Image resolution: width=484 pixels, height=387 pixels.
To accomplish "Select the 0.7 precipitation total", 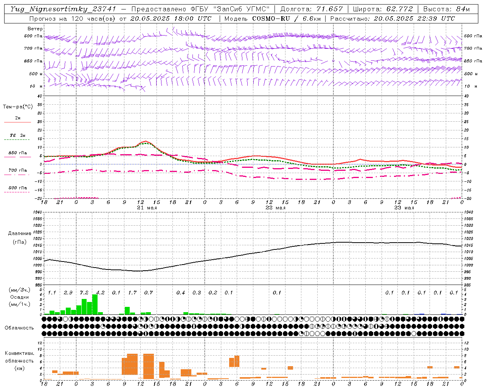I will pyautogui.click(x=149, y=293).
